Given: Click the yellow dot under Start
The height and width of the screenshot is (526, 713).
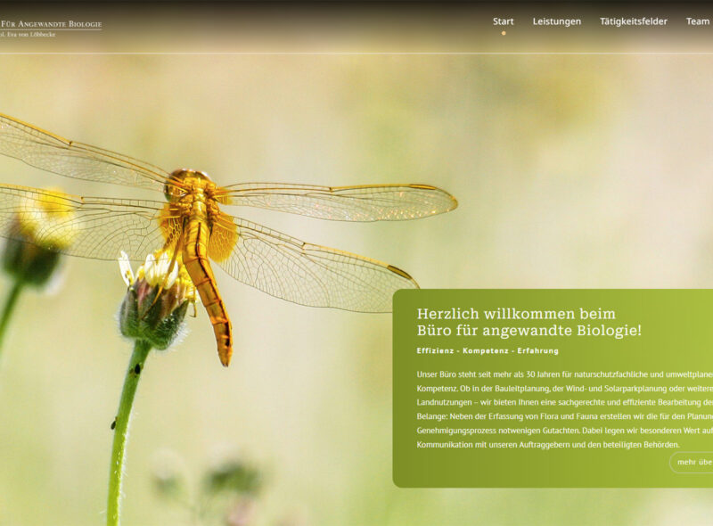Looking at the screenshot, I should (x=503, y=33).
